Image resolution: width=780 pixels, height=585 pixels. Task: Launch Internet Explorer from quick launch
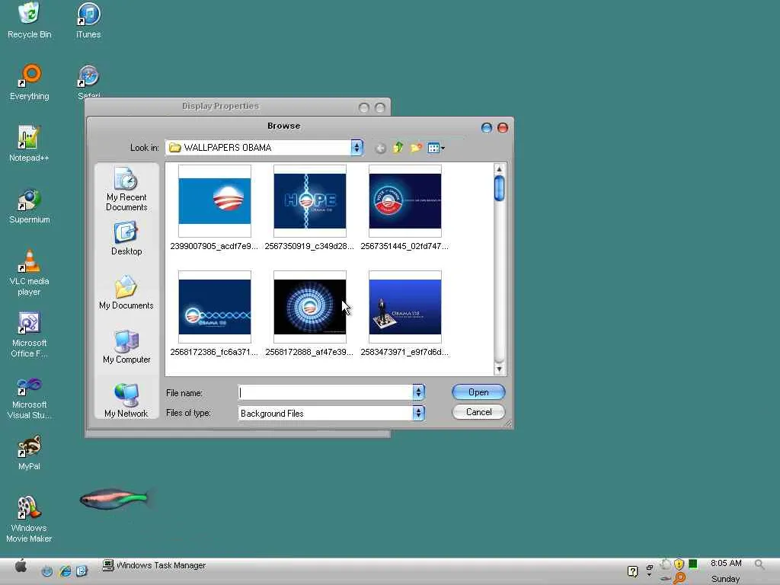65,571
